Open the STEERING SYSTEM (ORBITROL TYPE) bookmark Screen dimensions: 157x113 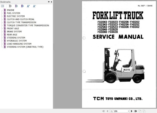(x=25, y=47)
